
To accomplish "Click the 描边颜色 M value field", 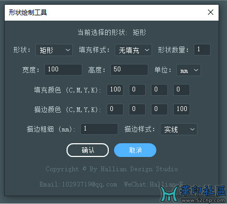I will click(137, 109).
